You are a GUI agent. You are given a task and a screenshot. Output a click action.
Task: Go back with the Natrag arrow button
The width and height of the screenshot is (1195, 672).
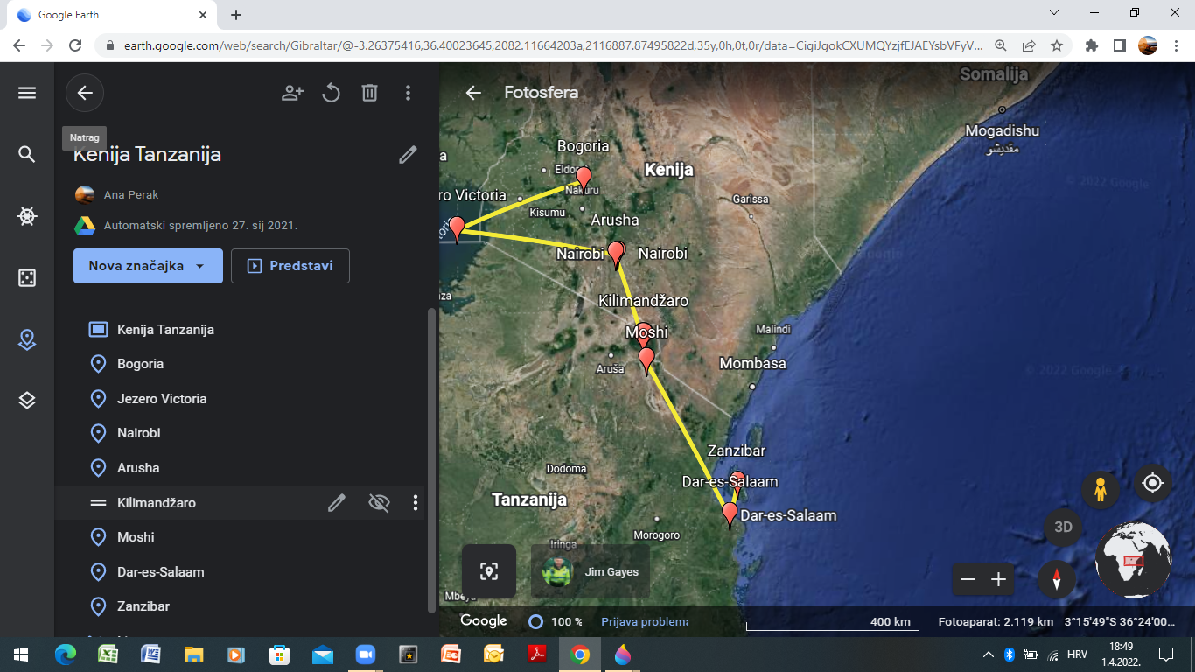click(85, 93)
